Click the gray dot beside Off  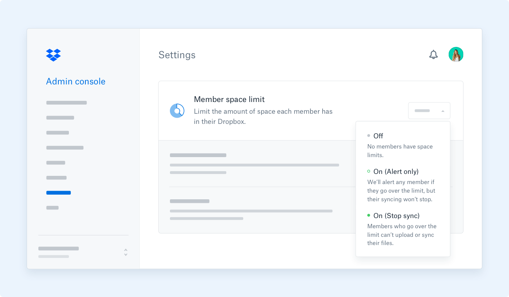[368, 136]
